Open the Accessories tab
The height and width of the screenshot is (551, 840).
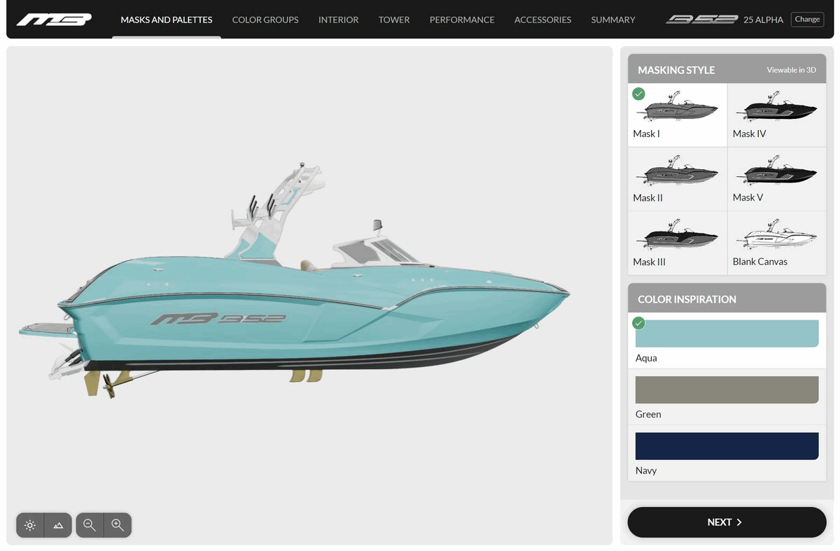click(543, 20)
